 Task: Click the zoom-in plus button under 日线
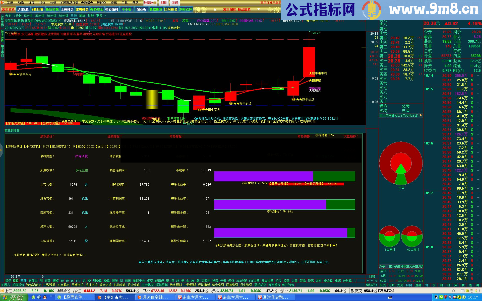pyautogui.click(x=368, y=281)
